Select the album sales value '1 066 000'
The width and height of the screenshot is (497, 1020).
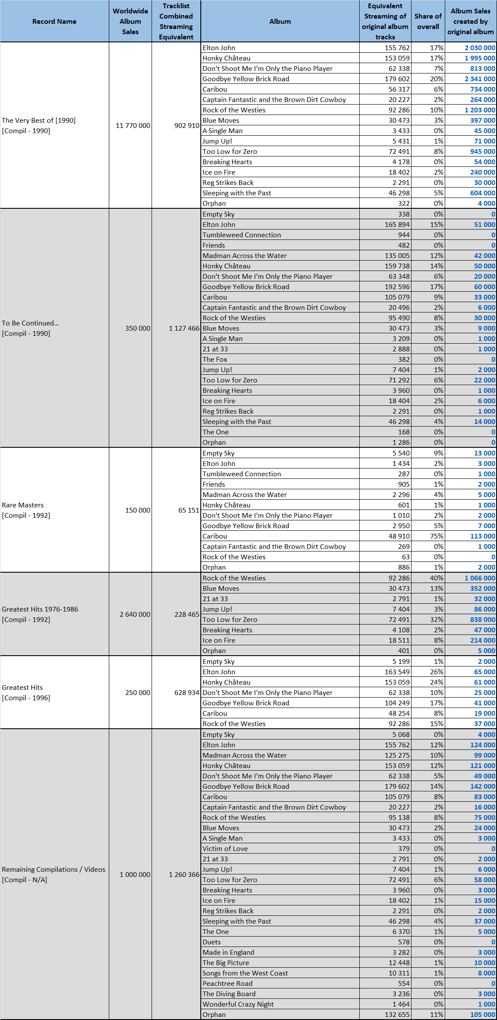pos(480,578)
